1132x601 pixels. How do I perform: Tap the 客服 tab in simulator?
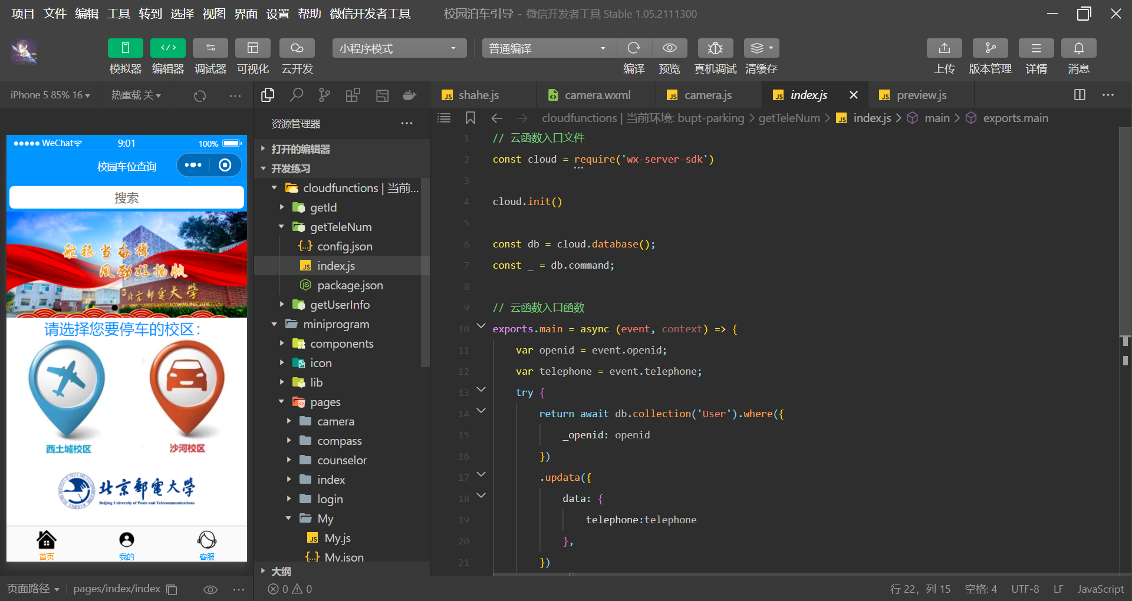[x=207, y=544]
